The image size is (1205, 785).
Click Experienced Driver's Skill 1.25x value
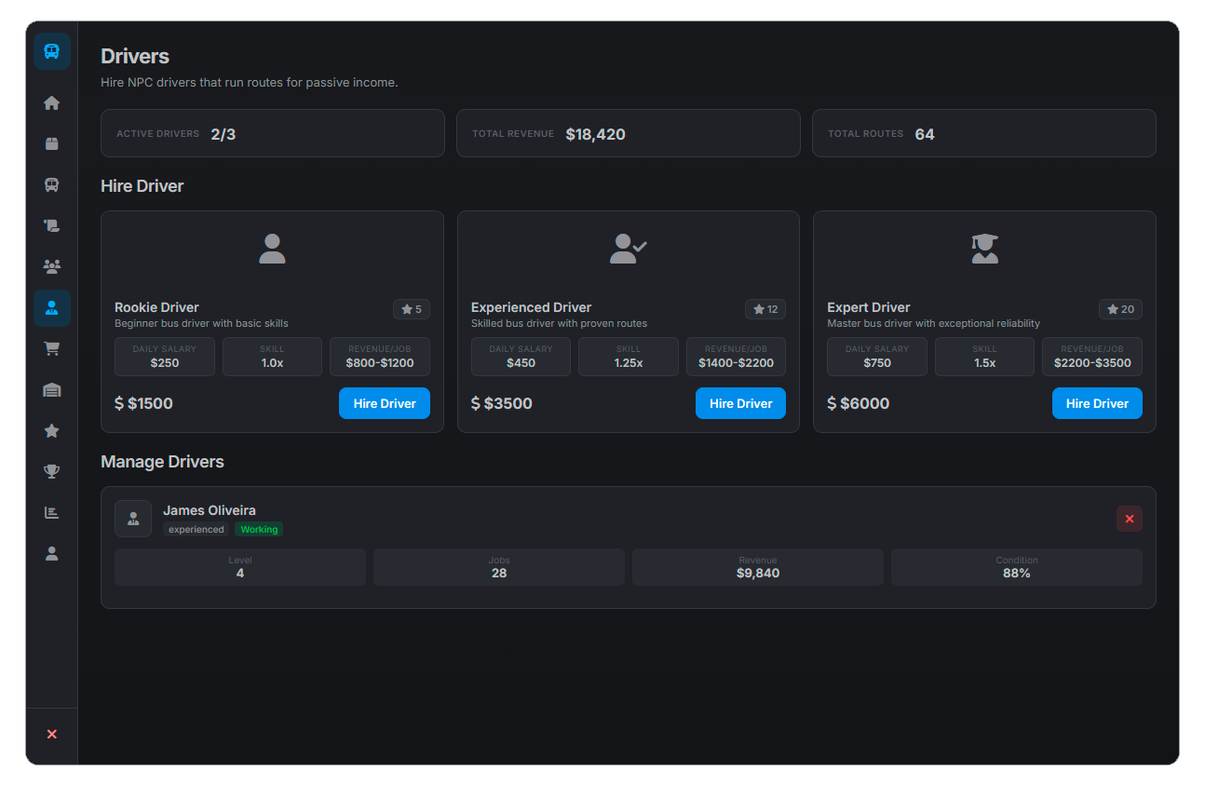click(x=629, y=357)
